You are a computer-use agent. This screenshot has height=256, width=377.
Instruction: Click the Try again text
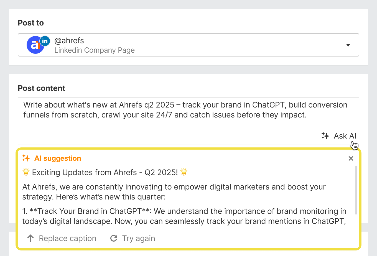pos(139,238)
